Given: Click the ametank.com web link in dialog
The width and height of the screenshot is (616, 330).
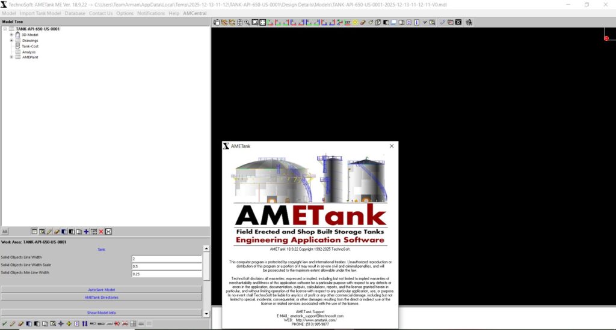Looking at the screenshot, I should [x=316, y=320].
